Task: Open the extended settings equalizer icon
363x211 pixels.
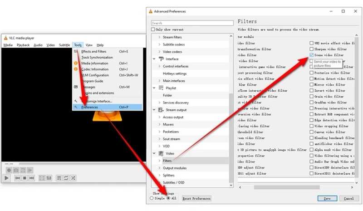Action: (49, 178)
